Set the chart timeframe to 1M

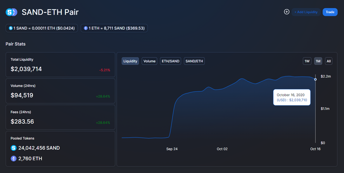pyautogui.click(x=318, y=61)
